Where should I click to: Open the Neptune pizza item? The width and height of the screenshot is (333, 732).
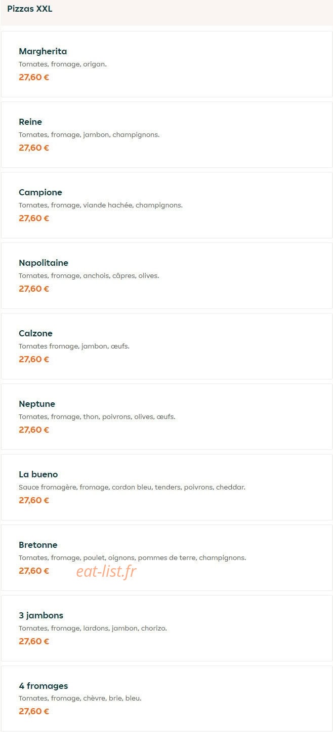click(x=166, y=416)
